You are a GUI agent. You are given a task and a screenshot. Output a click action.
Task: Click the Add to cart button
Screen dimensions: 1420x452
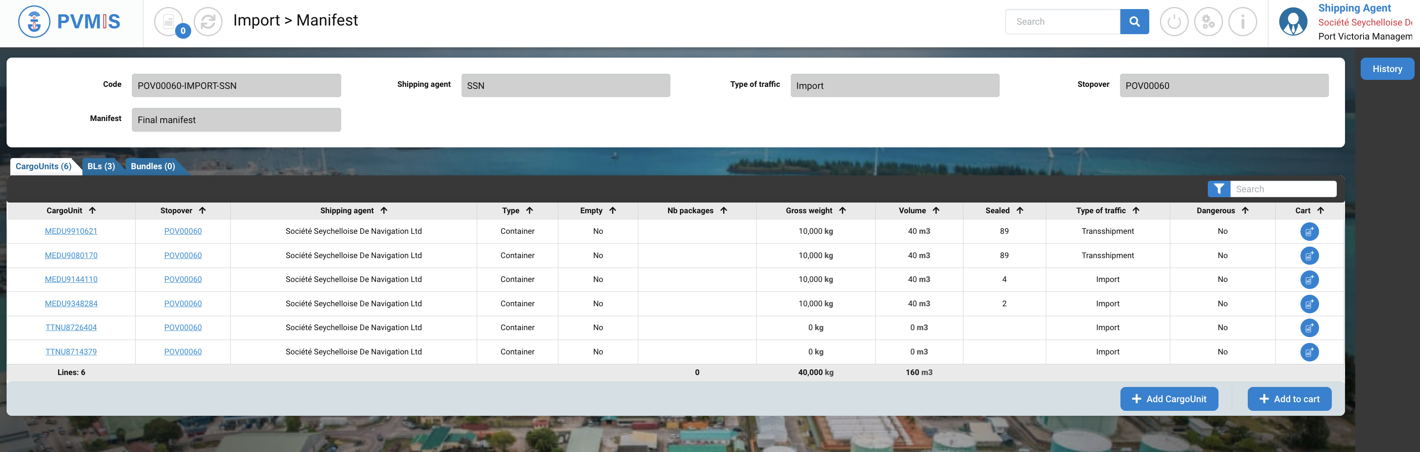[1289, 398]
